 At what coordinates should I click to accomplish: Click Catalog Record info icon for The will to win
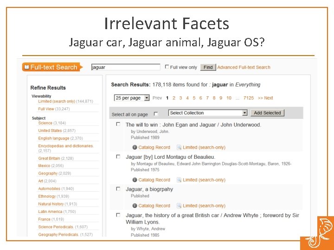coord(135,147)
